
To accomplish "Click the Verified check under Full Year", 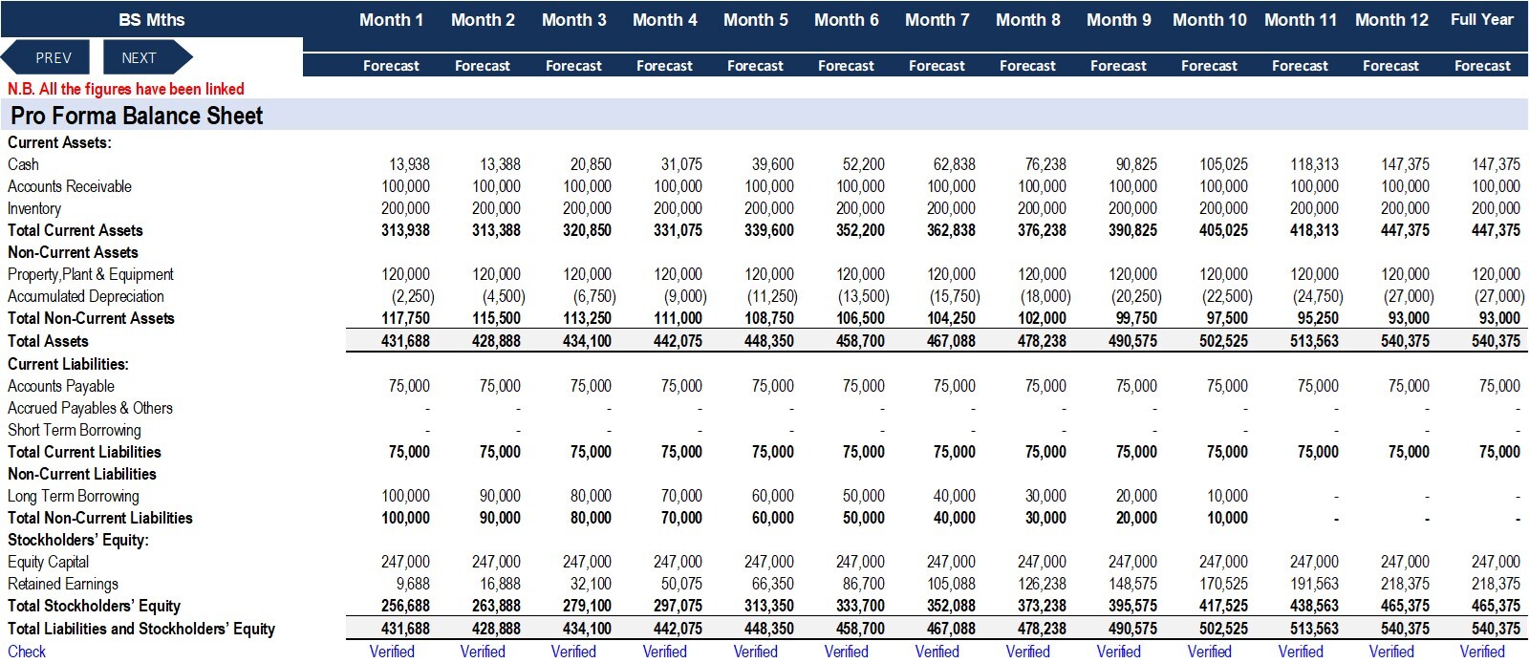I will [1482, 652].
